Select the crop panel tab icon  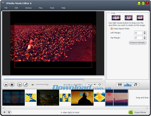point(128,85)
